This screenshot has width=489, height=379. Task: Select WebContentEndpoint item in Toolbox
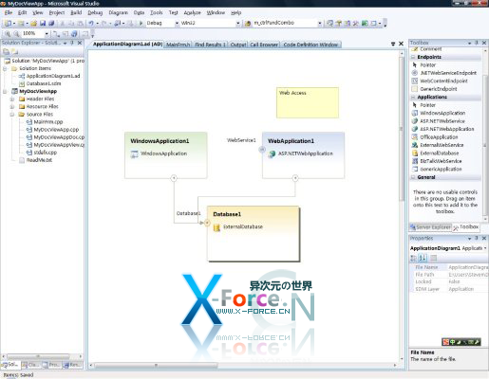pyautogui.click(x=443, y=81)
